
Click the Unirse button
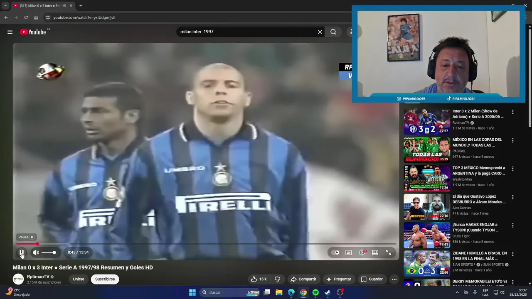79,279
